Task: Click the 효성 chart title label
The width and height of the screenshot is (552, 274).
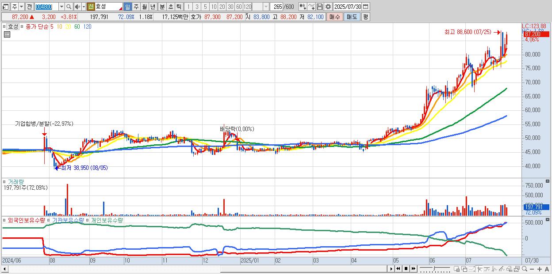Action: tap(13, 26)
